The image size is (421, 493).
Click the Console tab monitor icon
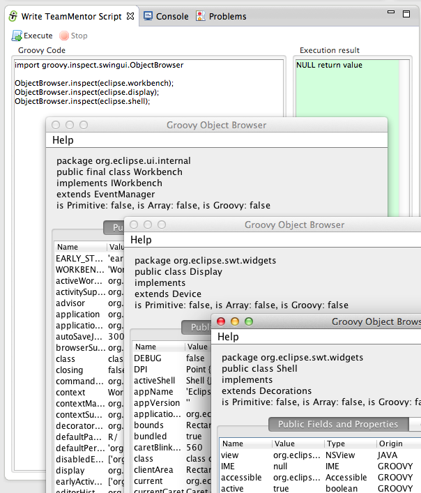pos(148,16)
